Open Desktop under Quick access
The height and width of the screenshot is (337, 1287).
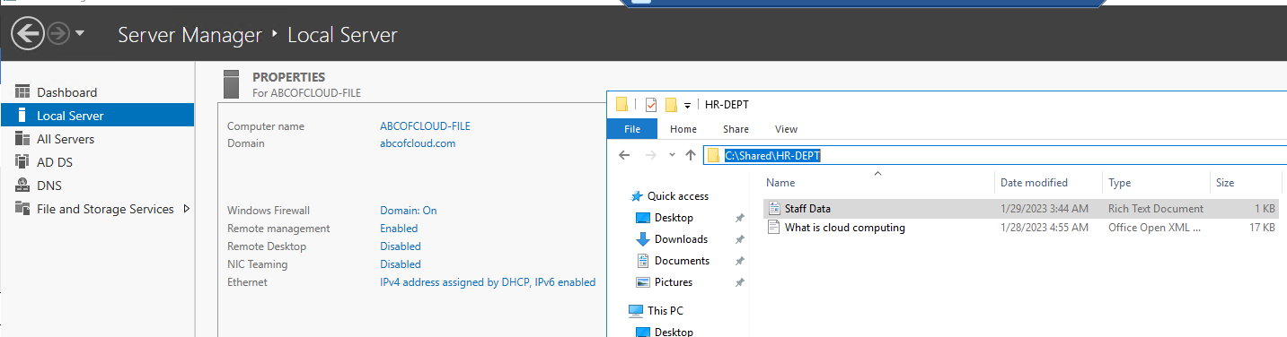click(x=674, y=218)
